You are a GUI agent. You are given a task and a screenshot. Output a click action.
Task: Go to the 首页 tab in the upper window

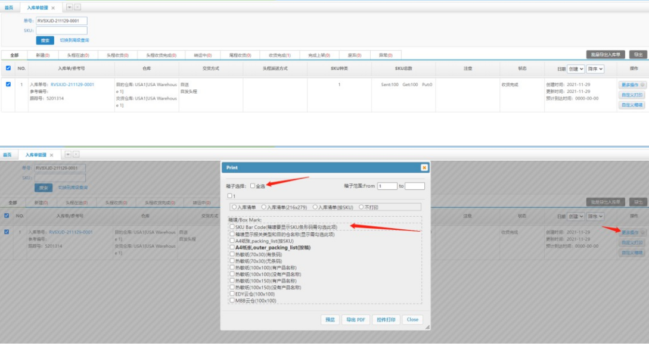[9, 8]
